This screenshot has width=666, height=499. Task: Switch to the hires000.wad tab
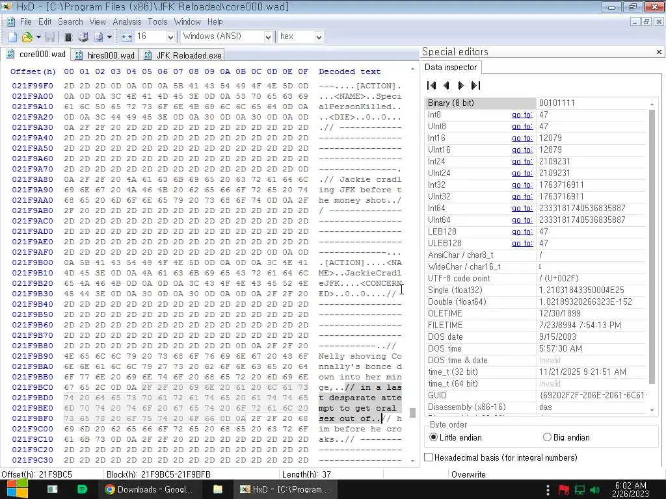[x=105, y=55]
